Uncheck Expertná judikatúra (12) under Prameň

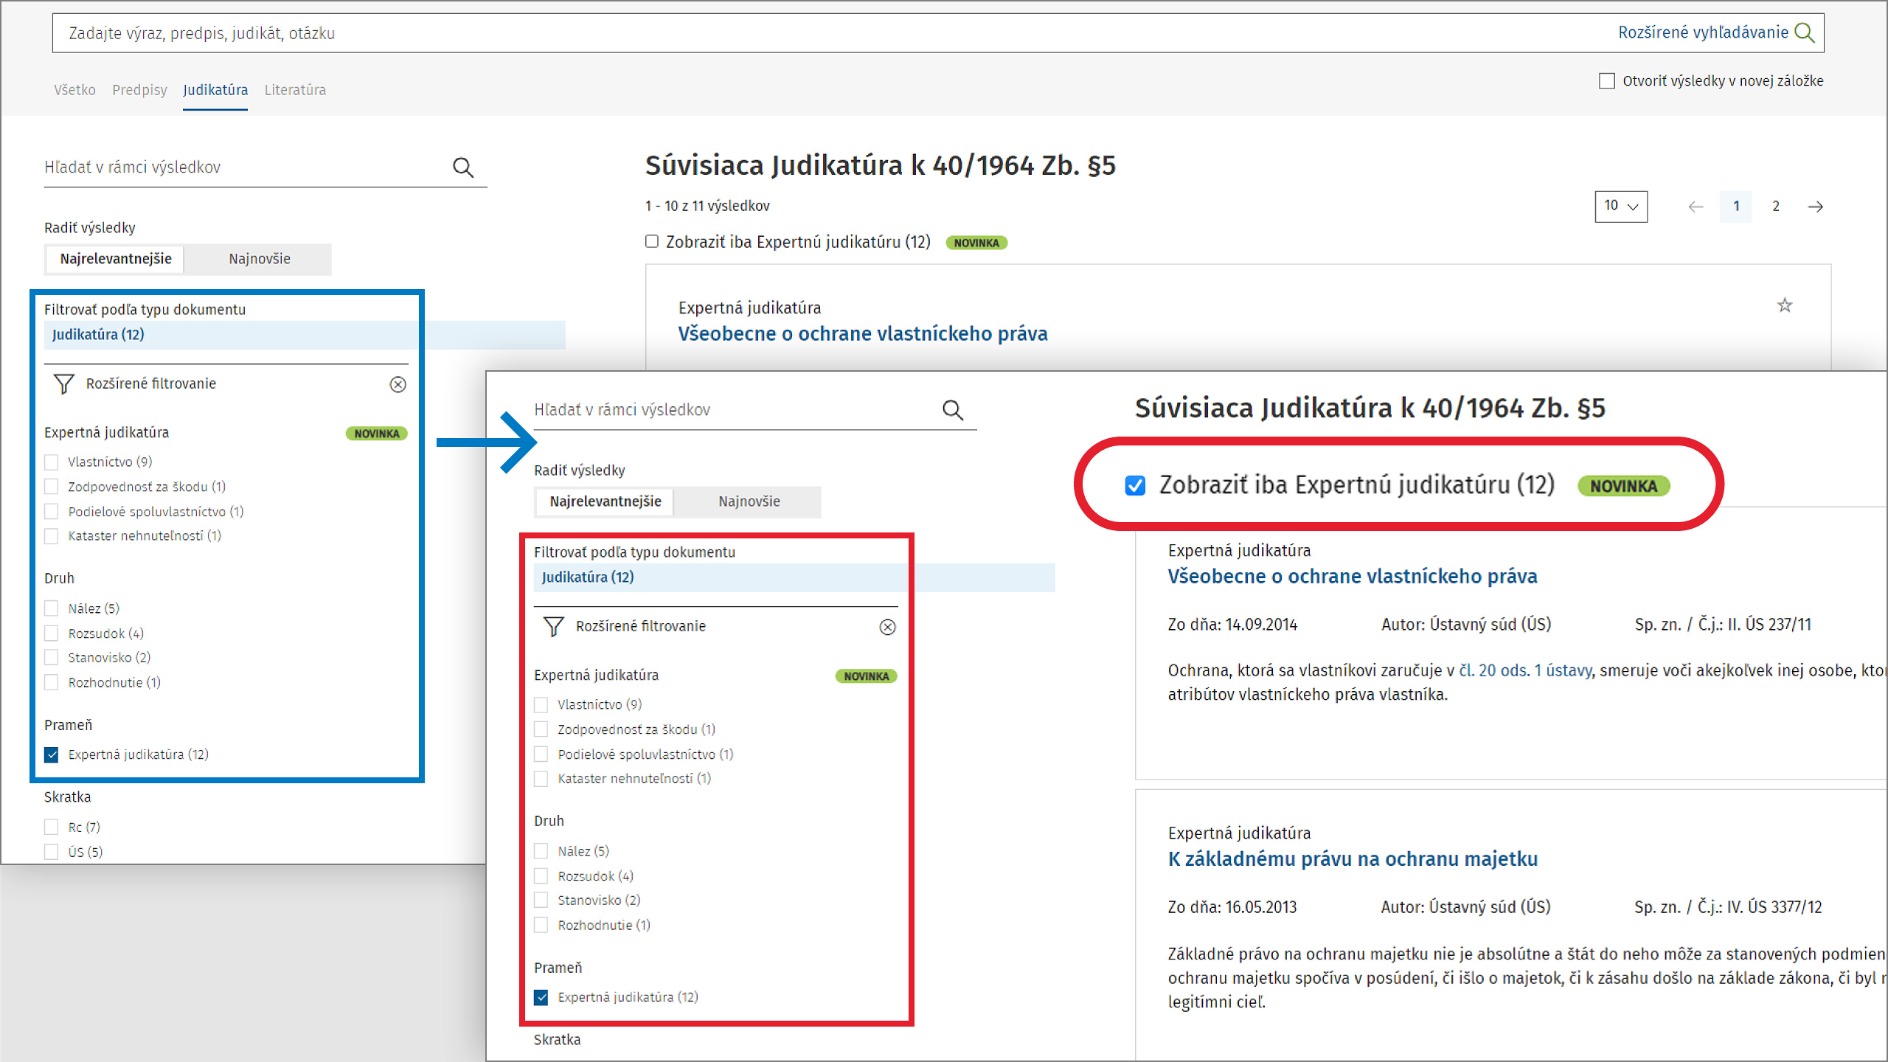[x=52, y=754]
